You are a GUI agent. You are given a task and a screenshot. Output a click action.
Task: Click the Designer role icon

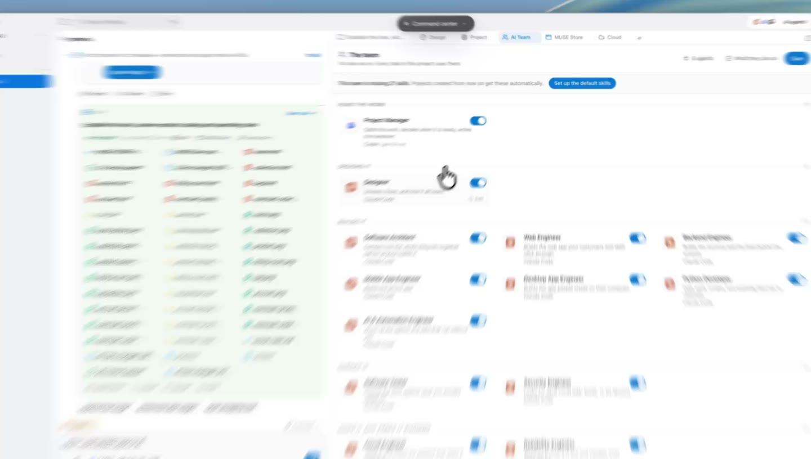[x=351, y=187]
